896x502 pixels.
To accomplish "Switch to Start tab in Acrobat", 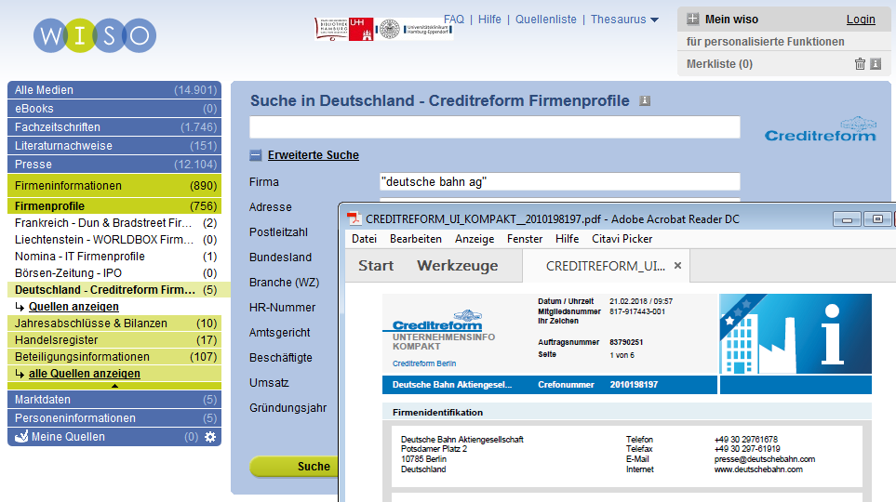I will click(376, 266).
